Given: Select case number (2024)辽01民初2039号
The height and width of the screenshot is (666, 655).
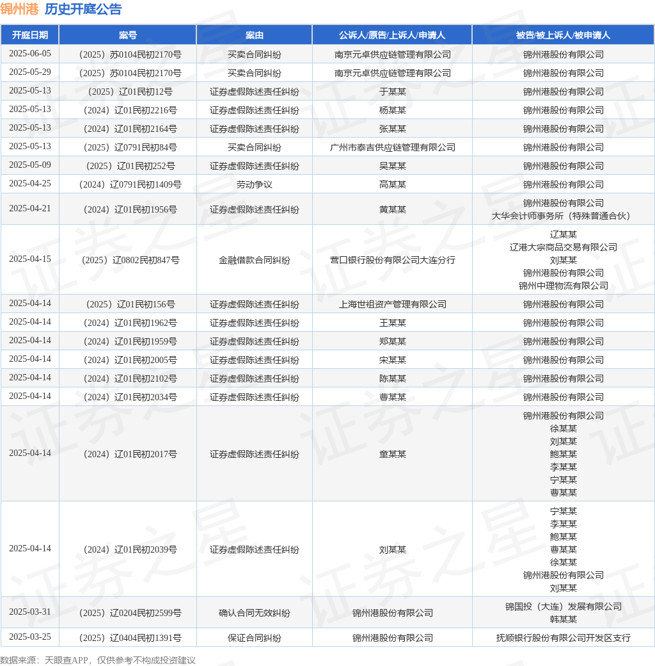Looking at the screenshot, I should coord(128,549).
